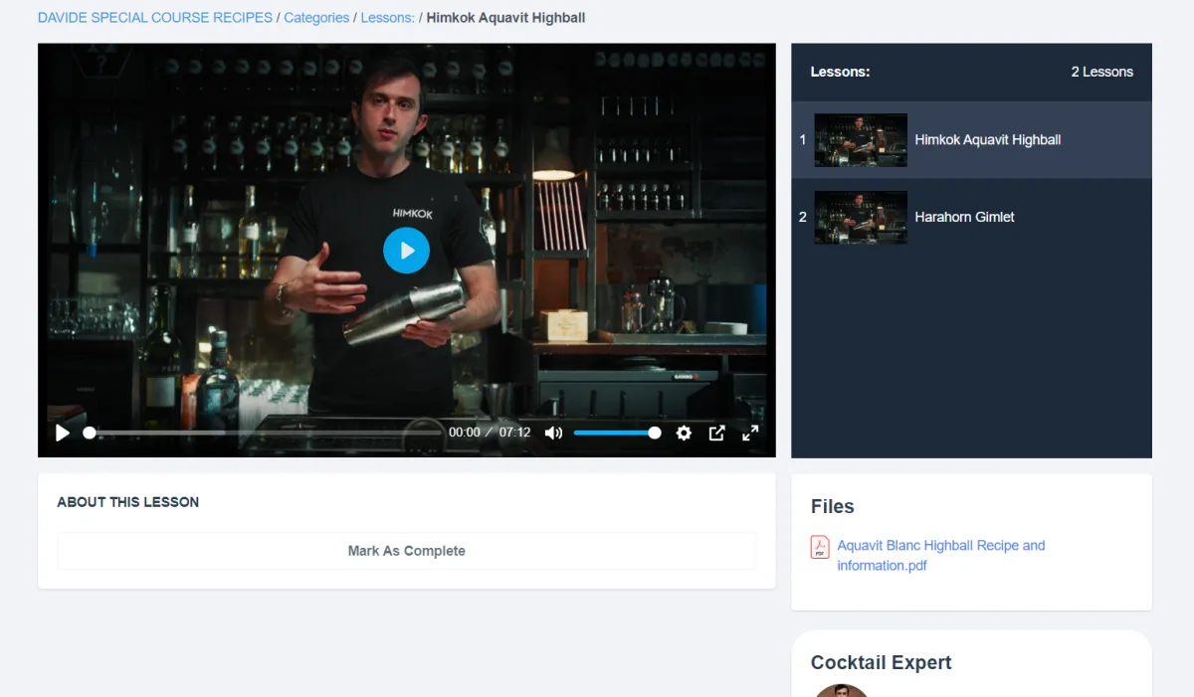This screenshot has width=1194, height=697.
Task: Click the Cocktail Expert heading
Action: [x=881, y=662]
